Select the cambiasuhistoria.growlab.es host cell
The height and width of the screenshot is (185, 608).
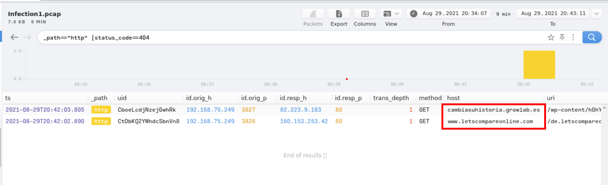click(x=493, y=110)
